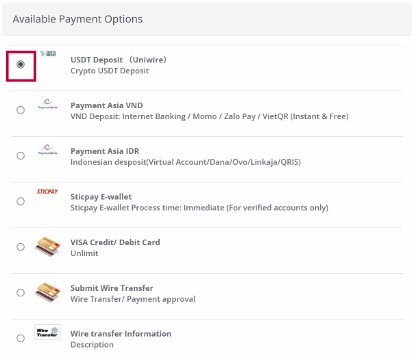Select Payment Asia VND radio button

coord(21,110)
